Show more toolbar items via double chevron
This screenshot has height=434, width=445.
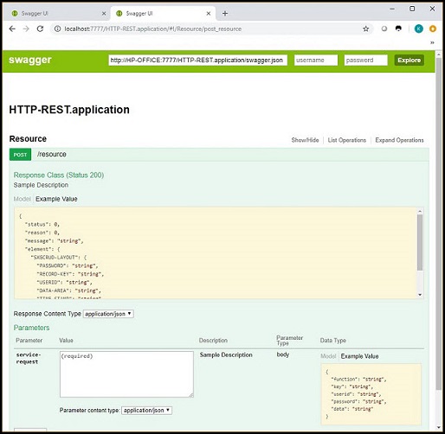[432, 42]
